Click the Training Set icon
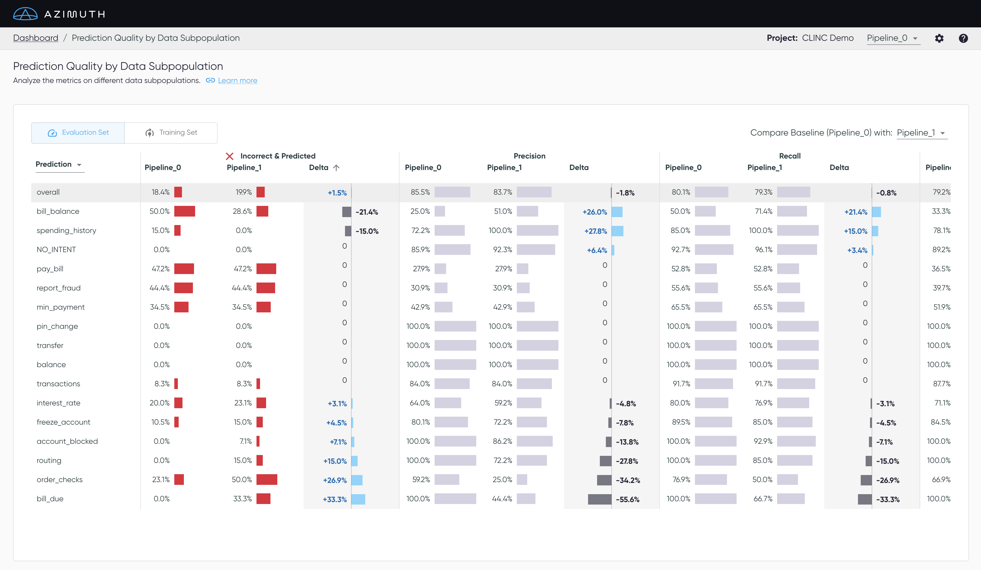This screenshot has width=981, height=570. point(150,133)
